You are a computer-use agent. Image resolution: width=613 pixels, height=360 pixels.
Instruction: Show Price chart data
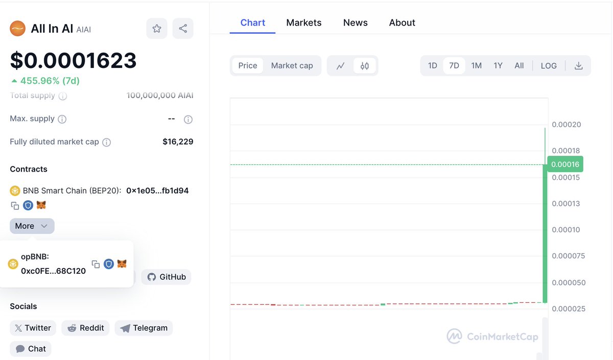[x=248, y=65]
